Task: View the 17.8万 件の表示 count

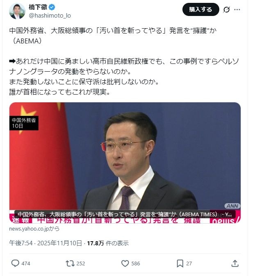Action: click(108, 243)
